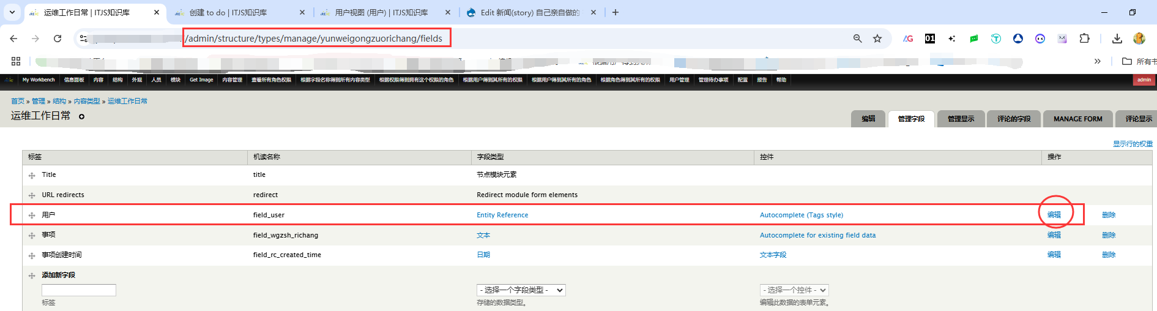
Task: Open site information icon in address bar
Action: coord(84,39)
